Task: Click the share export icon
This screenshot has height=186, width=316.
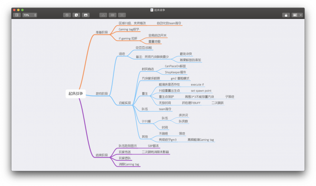Action: [x=286, y=15]
